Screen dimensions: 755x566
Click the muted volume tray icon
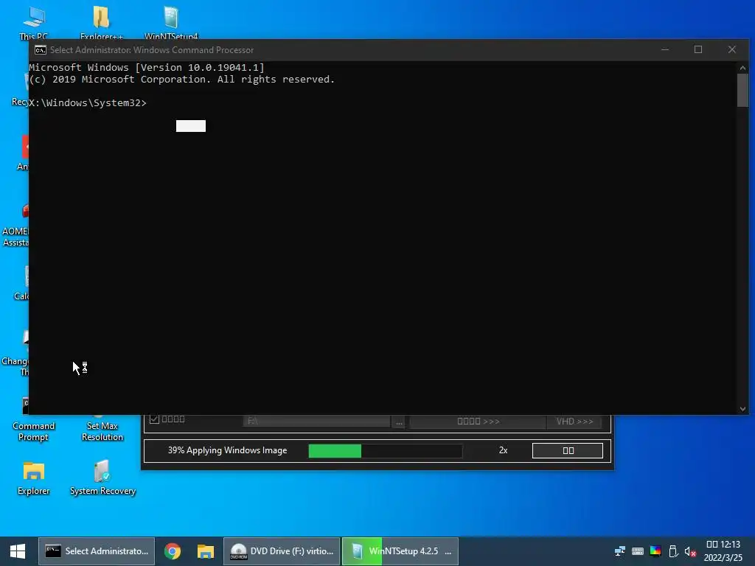(x=690, y=551)
